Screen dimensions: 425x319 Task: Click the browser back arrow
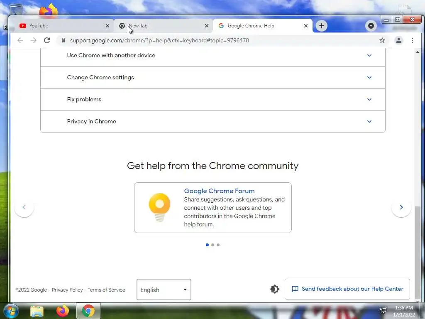(x=20, y=40)
